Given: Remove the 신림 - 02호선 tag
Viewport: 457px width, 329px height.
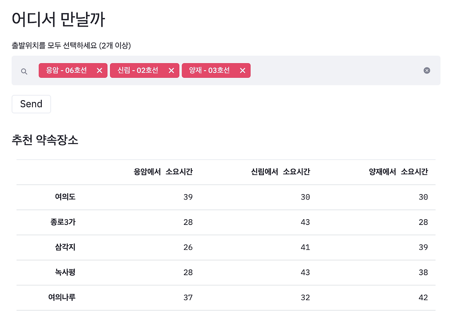Looking at the screenshot, I should pos(171,70).
